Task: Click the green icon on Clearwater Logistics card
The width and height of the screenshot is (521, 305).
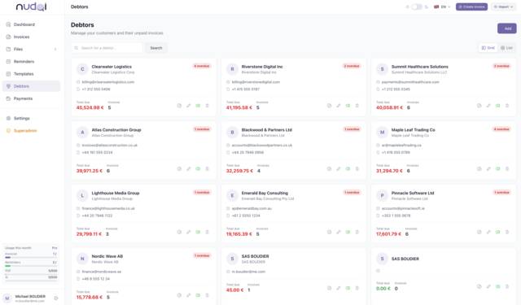Action: (198, 106)
